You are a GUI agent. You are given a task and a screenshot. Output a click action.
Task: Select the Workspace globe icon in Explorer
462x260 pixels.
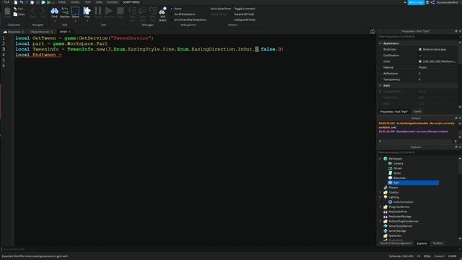coord(385,159)
